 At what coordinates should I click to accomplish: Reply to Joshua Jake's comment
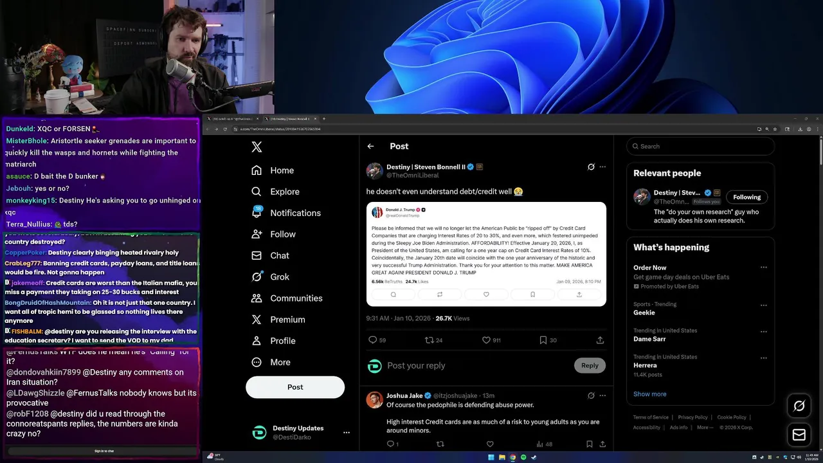coord(390,444)
